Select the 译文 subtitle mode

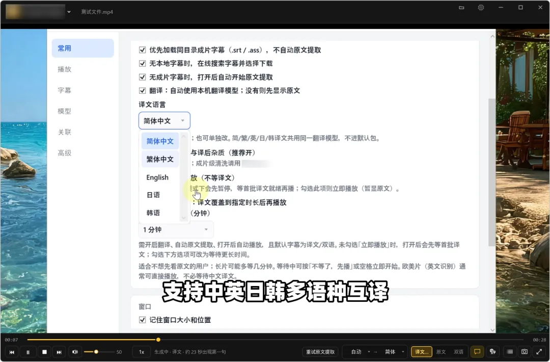pyautogui.click(x=422, y=352)
